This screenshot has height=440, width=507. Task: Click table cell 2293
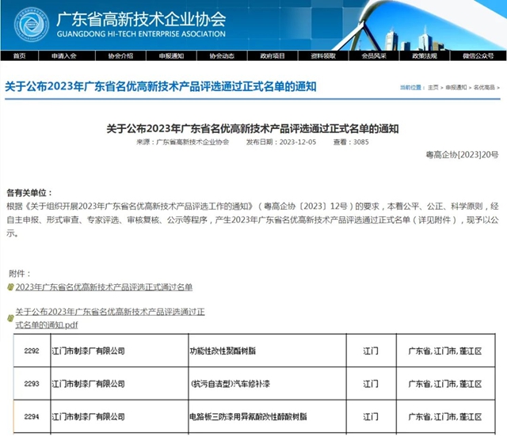point(32,384)
